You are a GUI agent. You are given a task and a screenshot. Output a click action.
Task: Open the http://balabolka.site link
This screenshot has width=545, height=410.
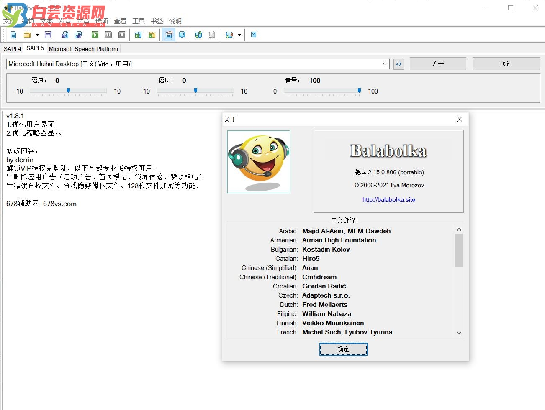(389, 200)
